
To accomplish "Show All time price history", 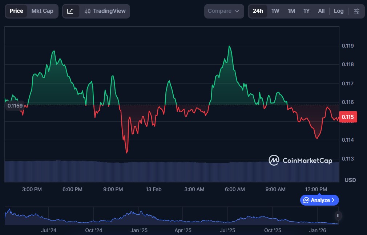I will [321, 11].
